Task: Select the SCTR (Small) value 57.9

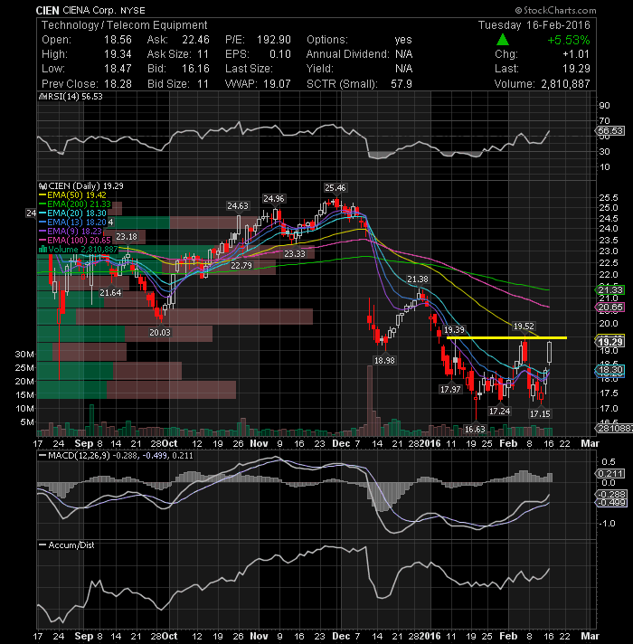Action: pyautogui.click(x=402, y=84)
